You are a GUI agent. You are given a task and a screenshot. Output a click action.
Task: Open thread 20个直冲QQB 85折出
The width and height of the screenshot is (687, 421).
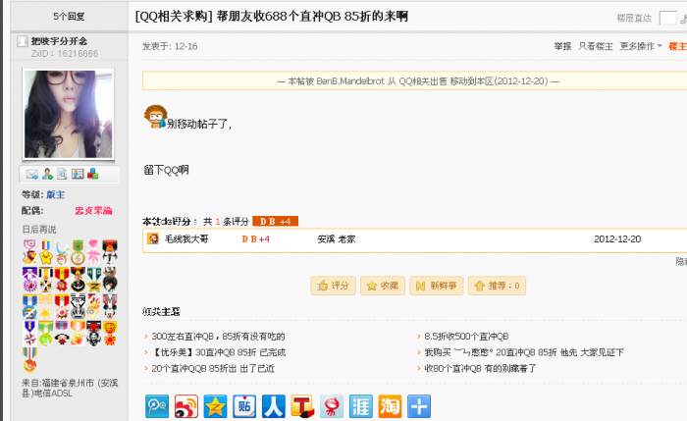[213, 368]
